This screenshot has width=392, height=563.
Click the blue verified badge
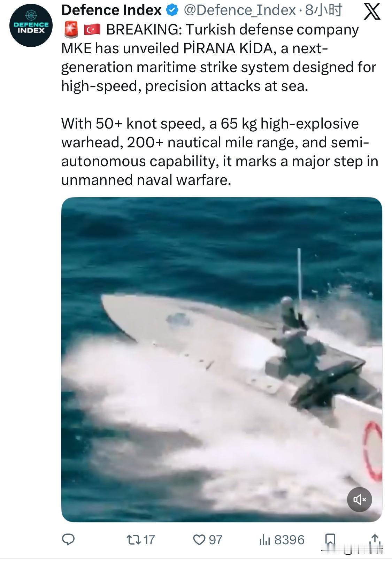(172, 11)
